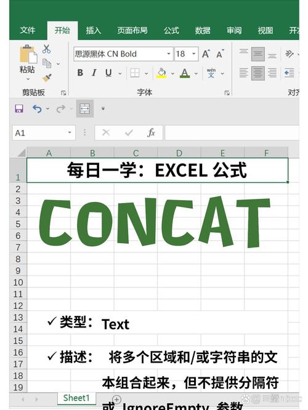The image size is (308, 410).
Task: Select column C header
Action: (x=136, y=153)
